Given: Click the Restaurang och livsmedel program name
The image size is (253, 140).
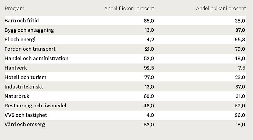Looking at the screenshot, I should (x=36, y=106).
